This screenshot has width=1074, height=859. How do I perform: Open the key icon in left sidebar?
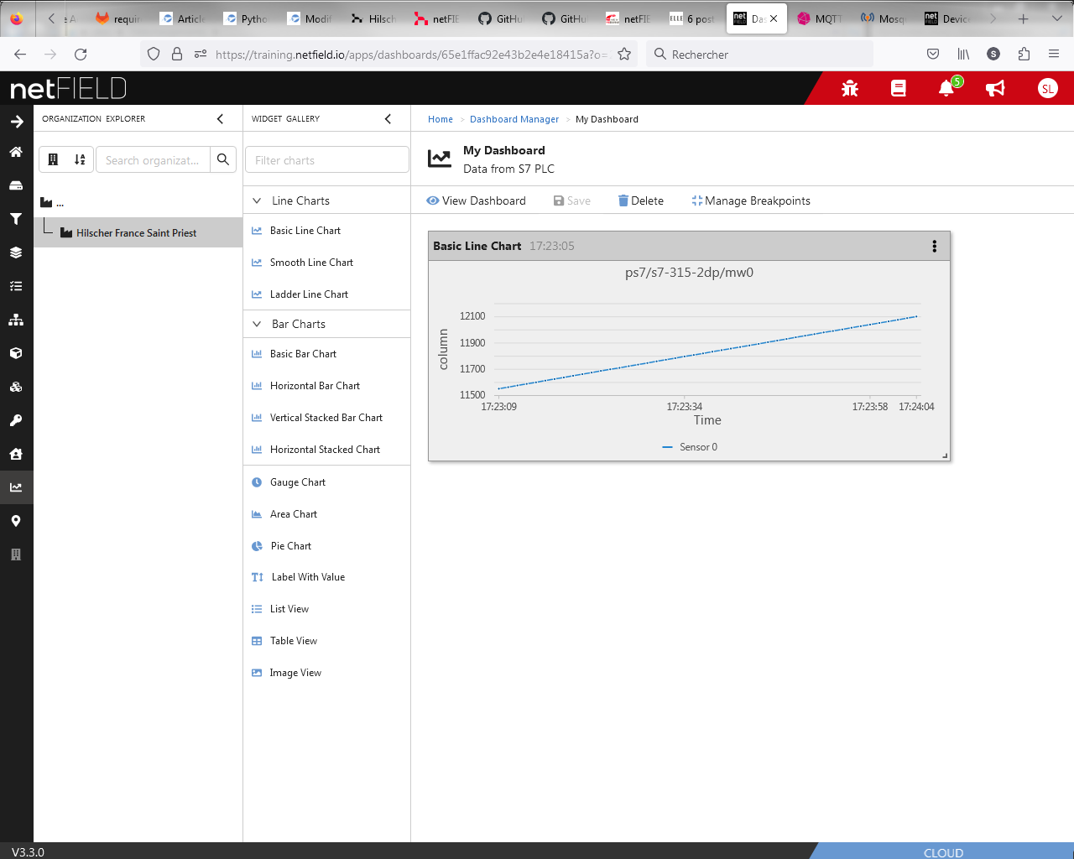[16, 420]
